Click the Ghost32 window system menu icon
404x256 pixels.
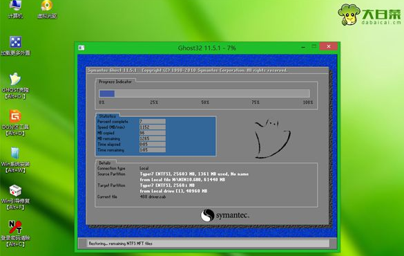pos(81,48)
